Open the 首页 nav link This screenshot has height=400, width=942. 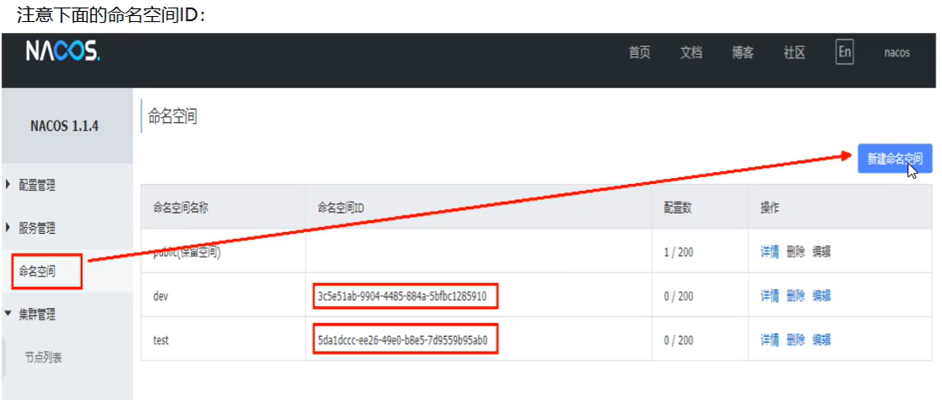[639, 53]
